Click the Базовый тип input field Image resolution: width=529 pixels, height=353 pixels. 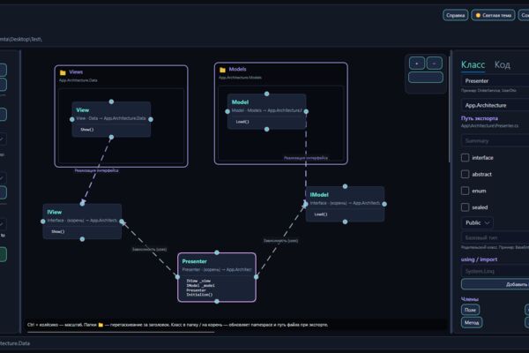coord(495,237)
